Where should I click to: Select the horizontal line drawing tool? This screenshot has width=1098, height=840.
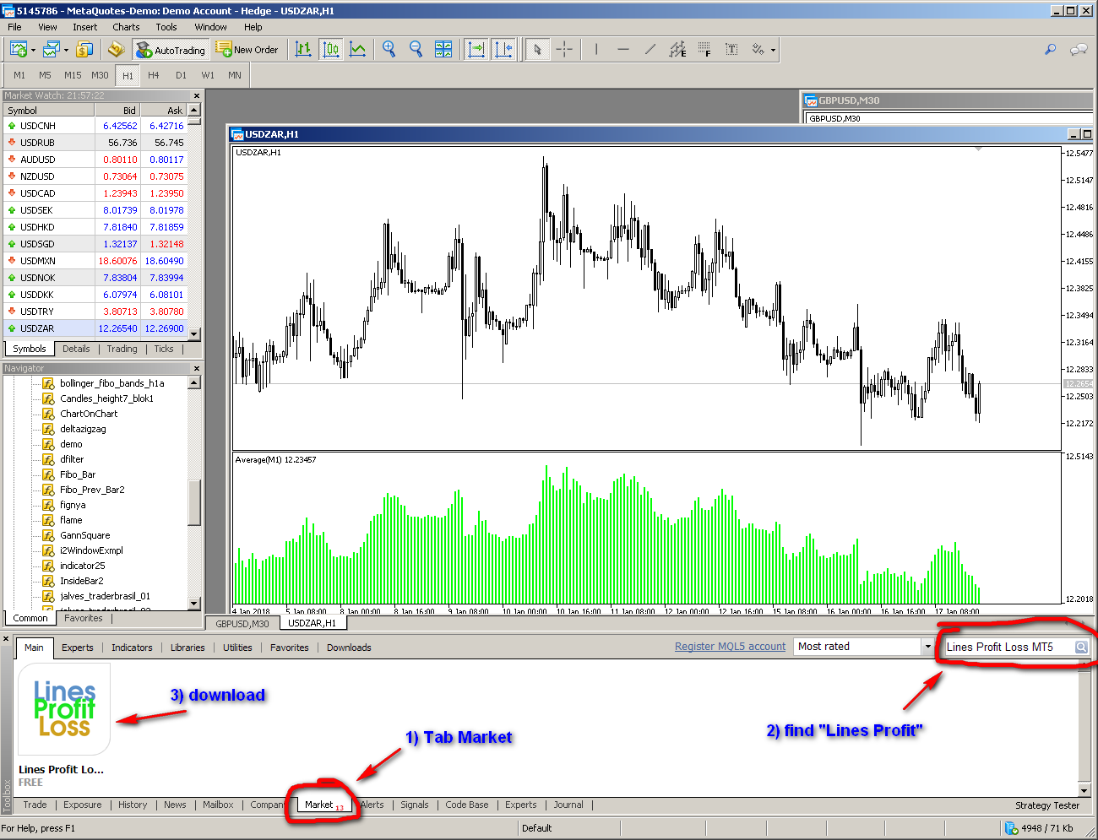click(x=623, y=49)
